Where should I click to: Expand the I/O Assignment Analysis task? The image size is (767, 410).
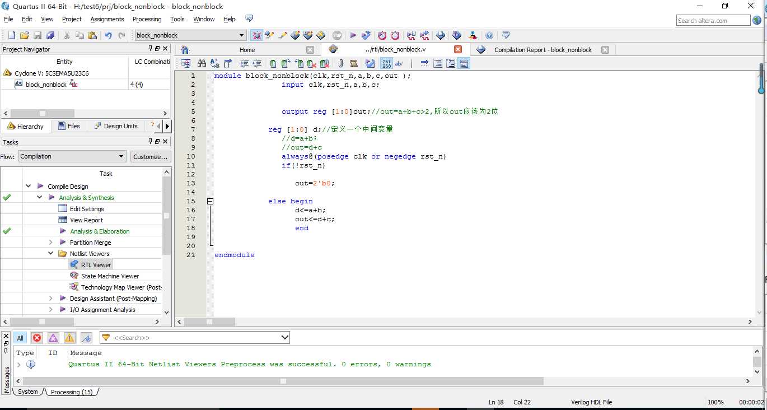pyautogui.click(x=50, y=309)
